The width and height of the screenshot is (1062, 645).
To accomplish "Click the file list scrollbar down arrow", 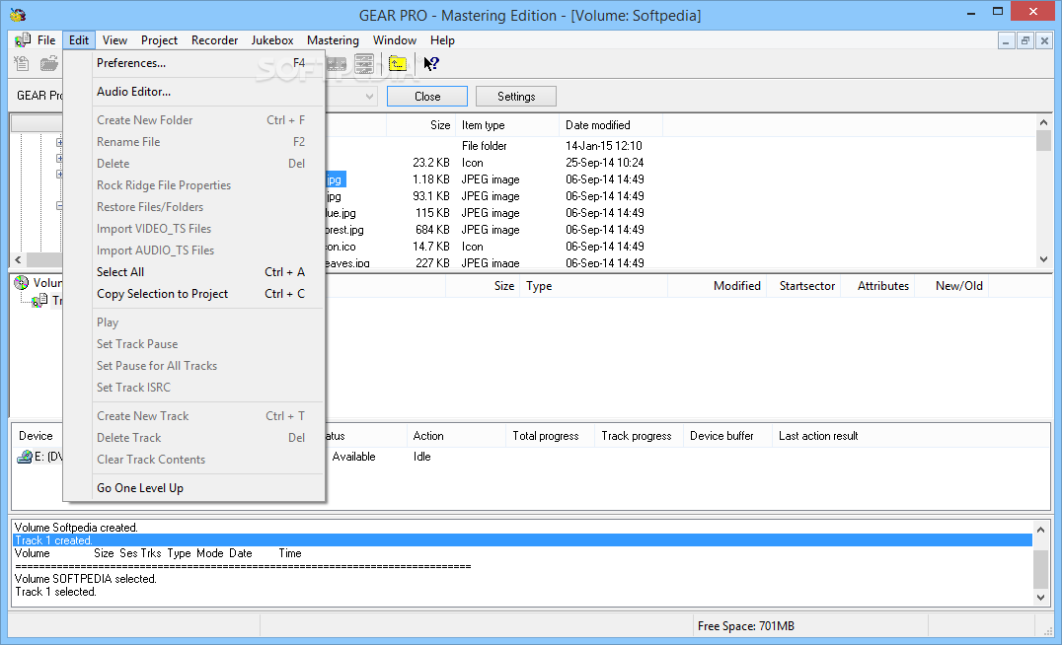I will point(1043,259).
